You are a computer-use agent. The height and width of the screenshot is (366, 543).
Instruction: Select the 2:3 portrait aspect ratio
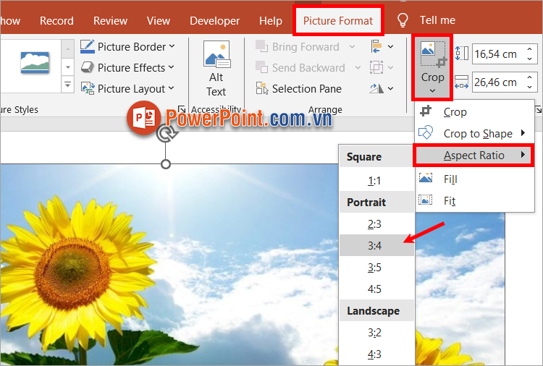coord(376,224)
